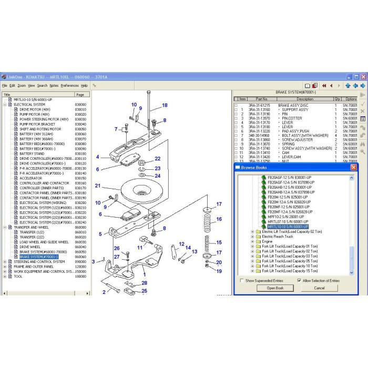The height and width of the screenshot is (368, 368).
Task: Select FB20AGF-12 S/N 830001-UP book
Action: [289, 178]
